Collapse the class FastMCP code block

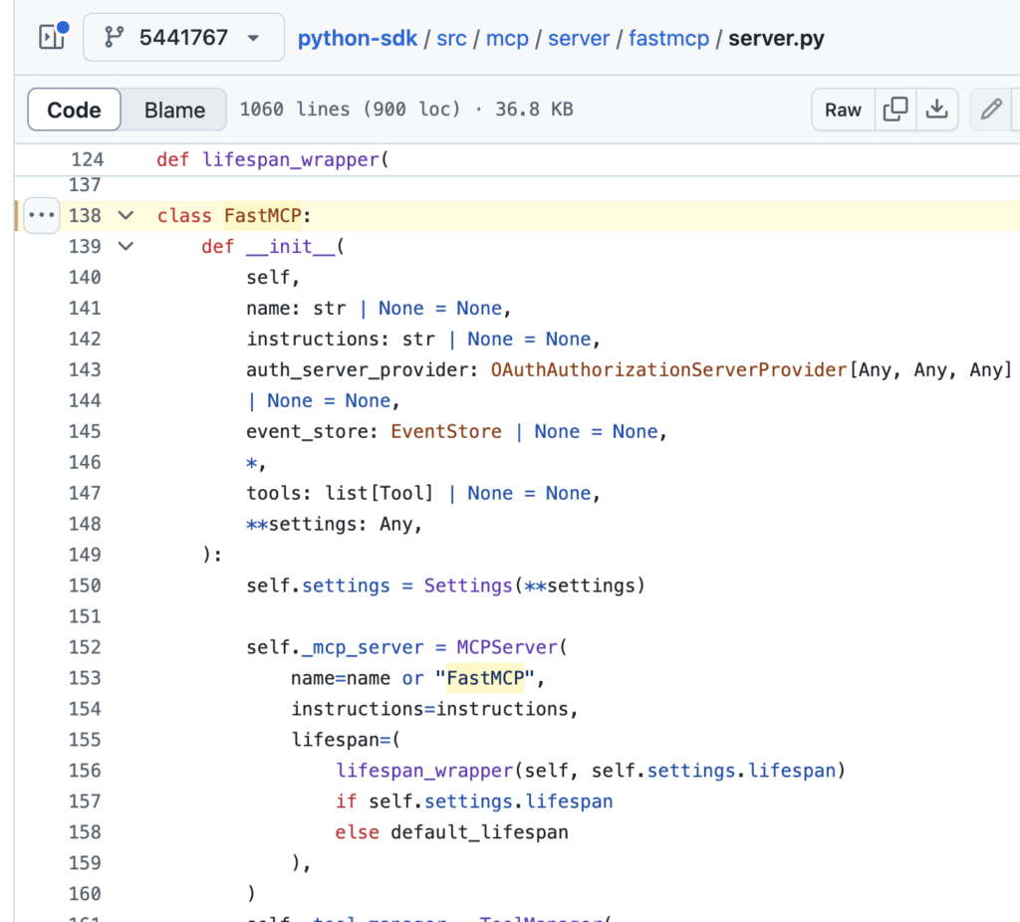[x=126, y=215]
